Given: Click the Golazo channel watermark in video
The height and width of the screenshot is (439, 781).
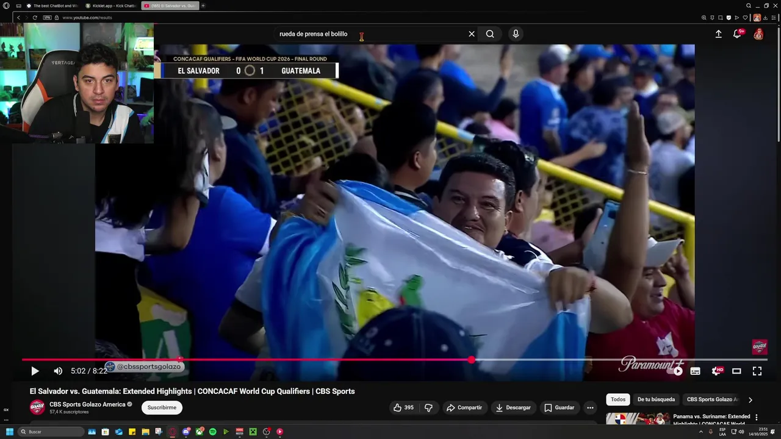Looking at the screenshot, I should coord(760,346).
